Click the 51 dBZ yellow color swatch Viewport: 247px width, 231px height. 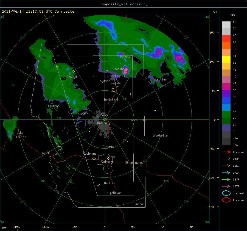pos(226,59)
